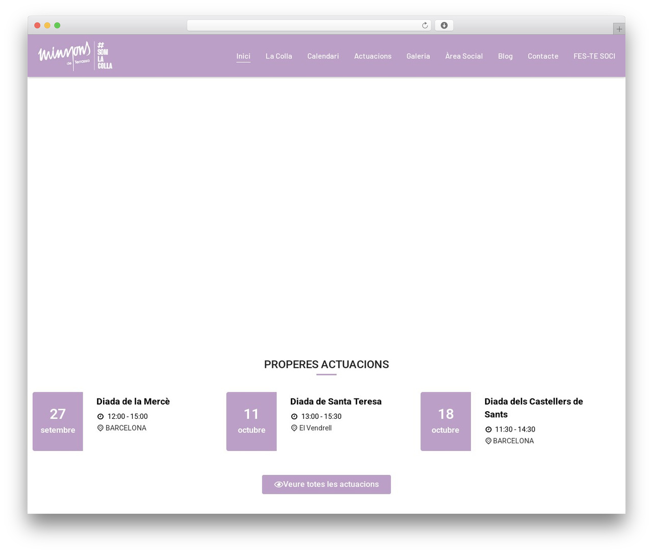Click the FES-TE SOCI link
Image resolution: width=653 pixels, height=553 pixels.
[x=594, y=56]
